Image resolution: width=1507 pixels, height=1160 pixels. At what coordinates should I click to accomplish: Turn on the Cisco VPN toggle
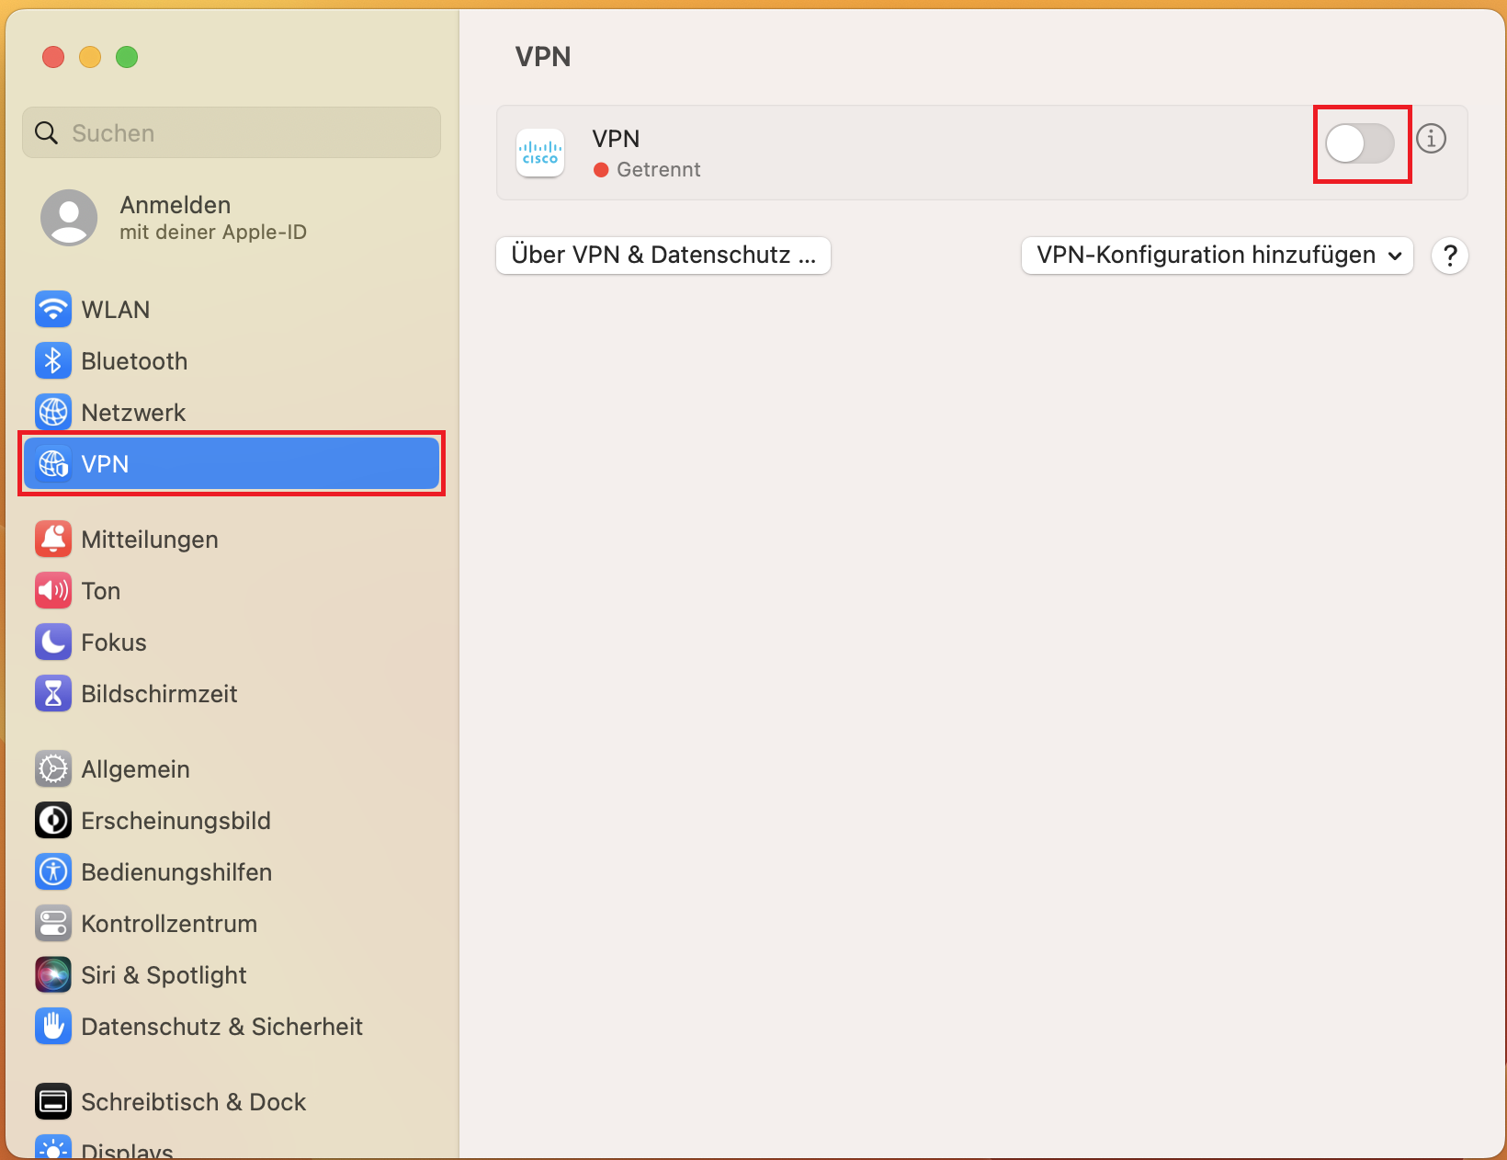pos(1360,144)
